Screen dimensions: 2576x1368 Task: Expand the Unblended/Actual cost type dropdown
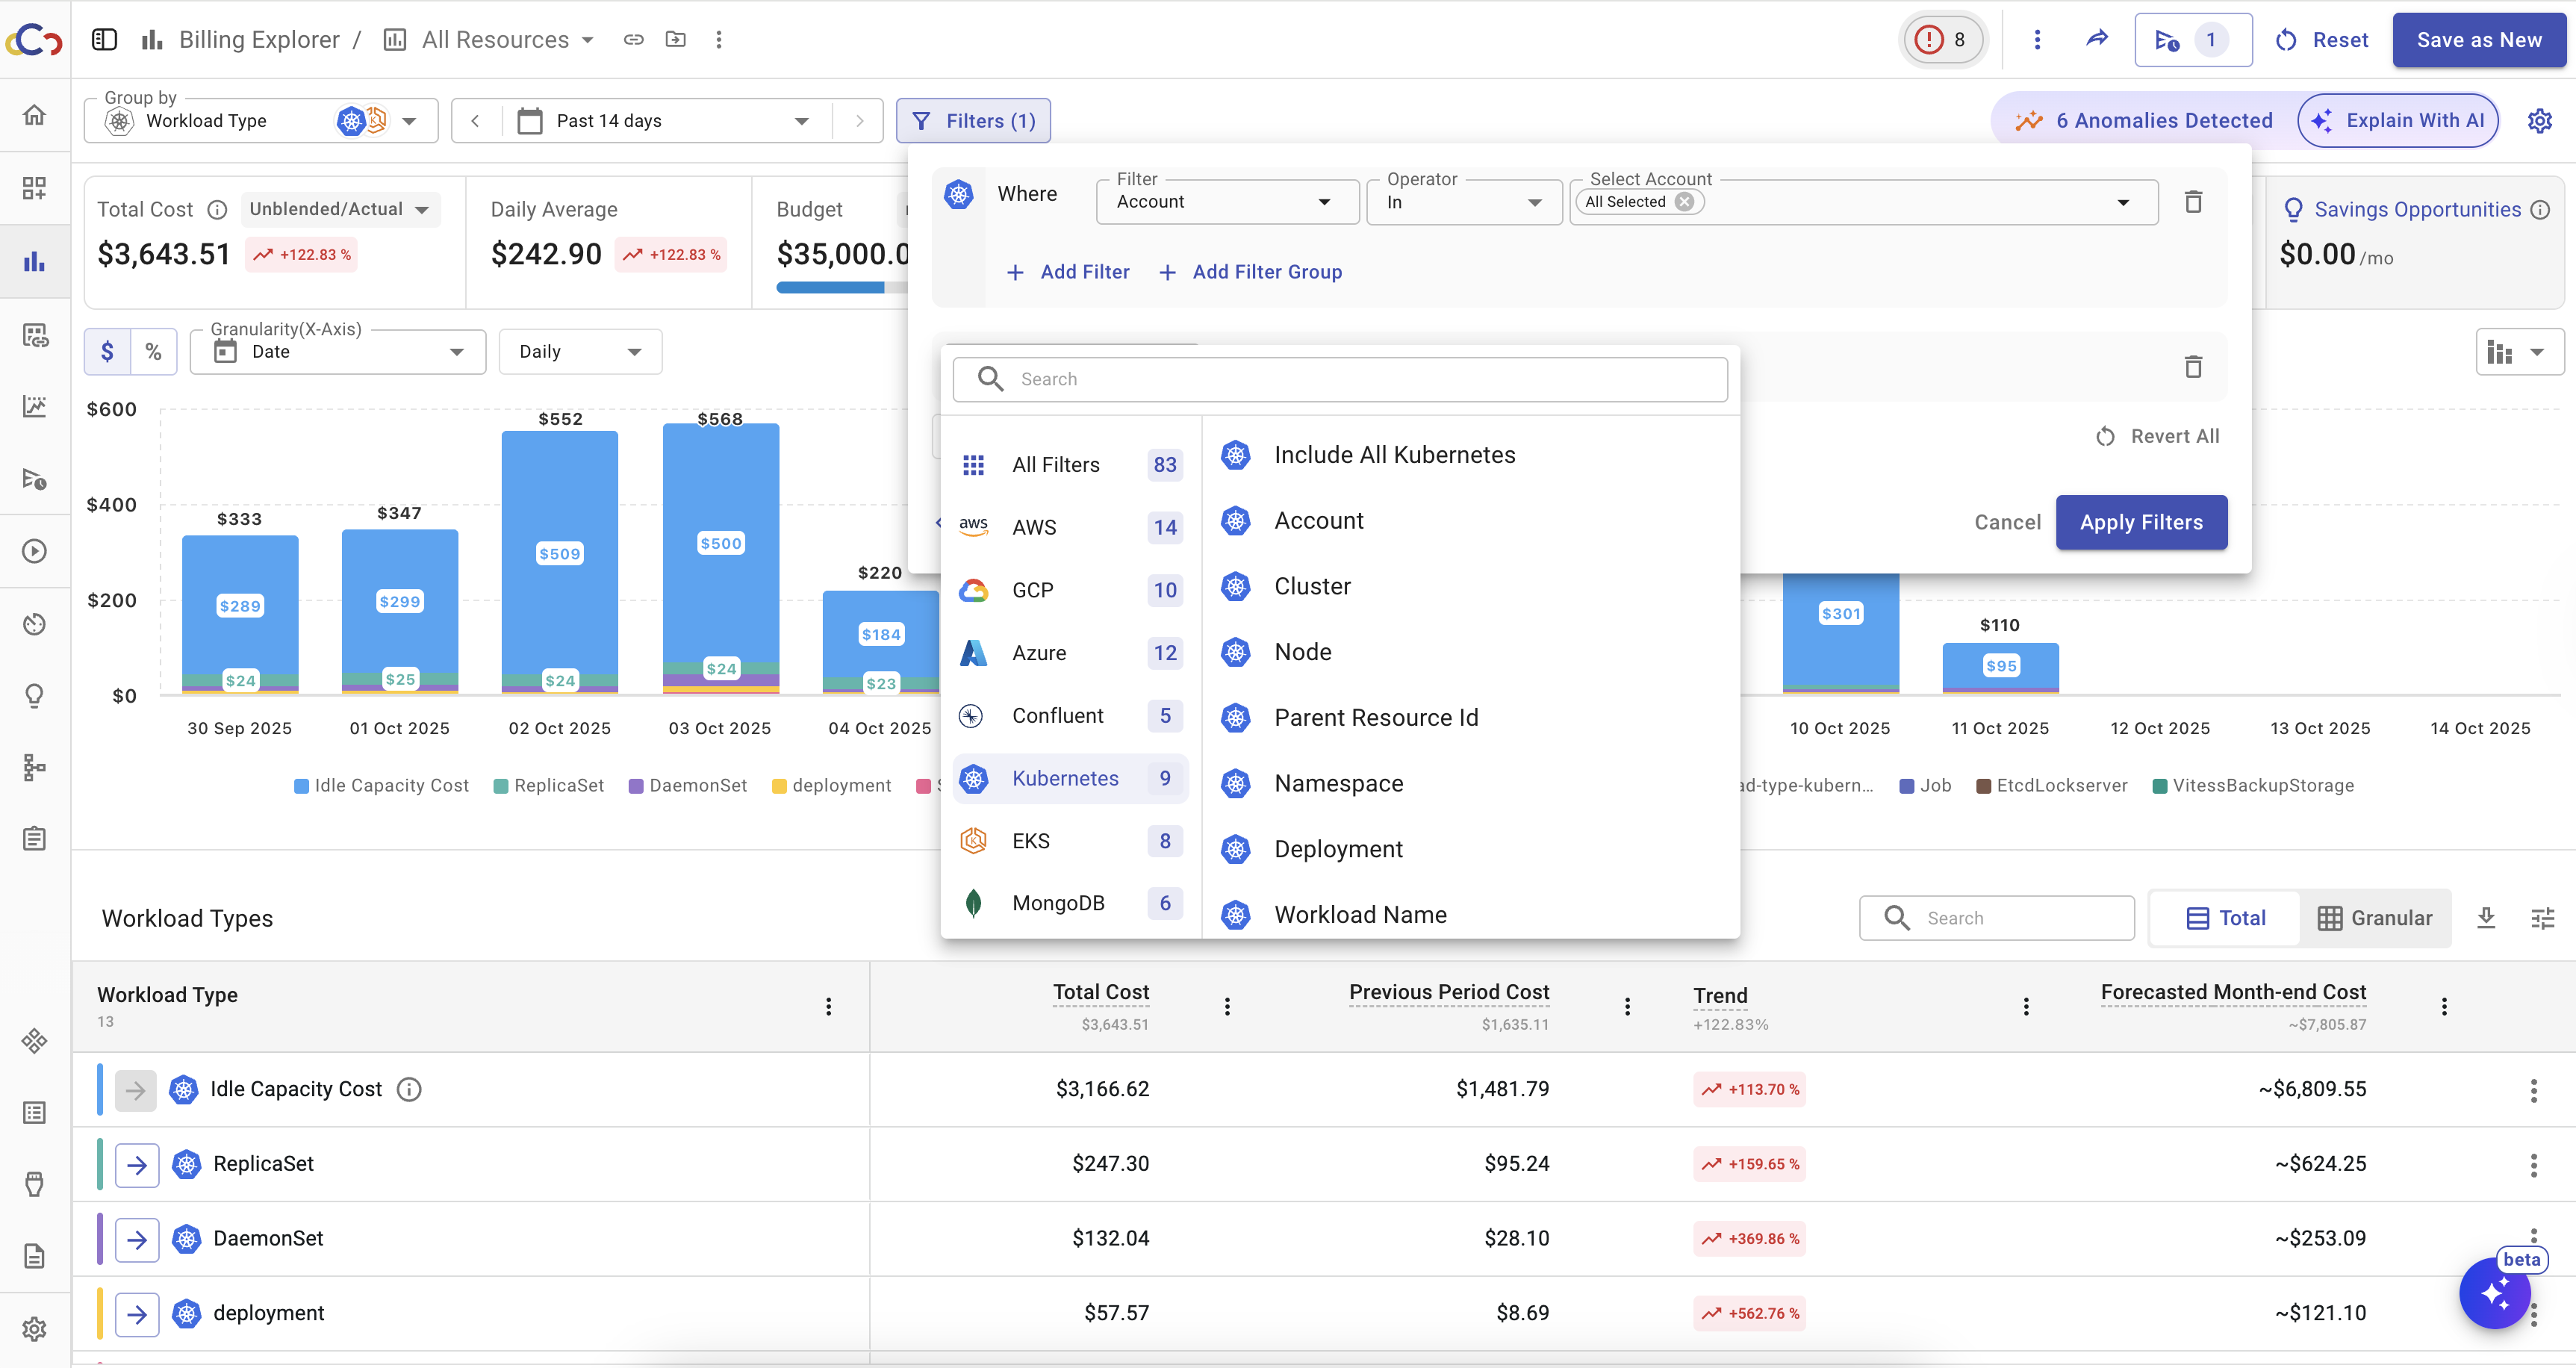340,209
